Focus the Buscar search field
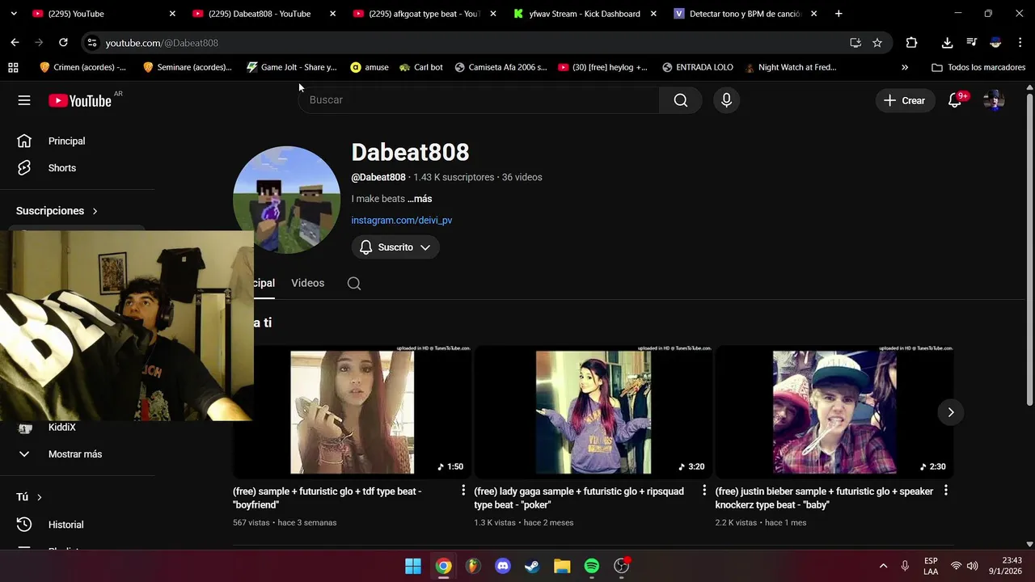This screenshot has width=1035, height=582. (x=479, y=100)
